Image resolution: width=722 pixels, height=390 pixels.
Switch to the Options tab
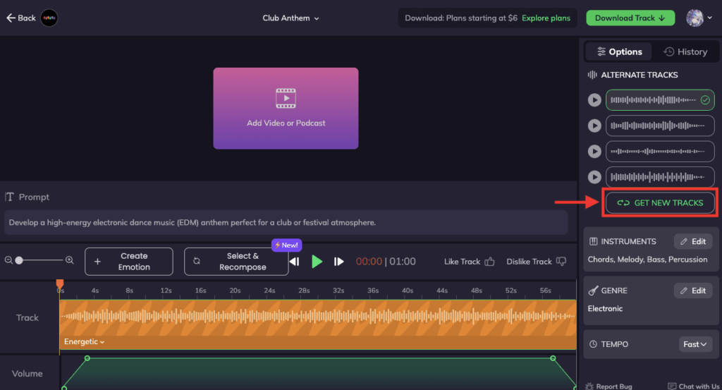pyautogui.click(x=619, y=51)
